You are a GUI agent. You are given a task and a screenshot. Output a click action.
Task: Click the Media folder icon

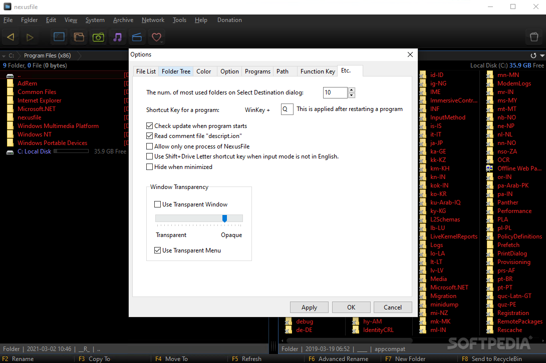(x=423, y=279)
